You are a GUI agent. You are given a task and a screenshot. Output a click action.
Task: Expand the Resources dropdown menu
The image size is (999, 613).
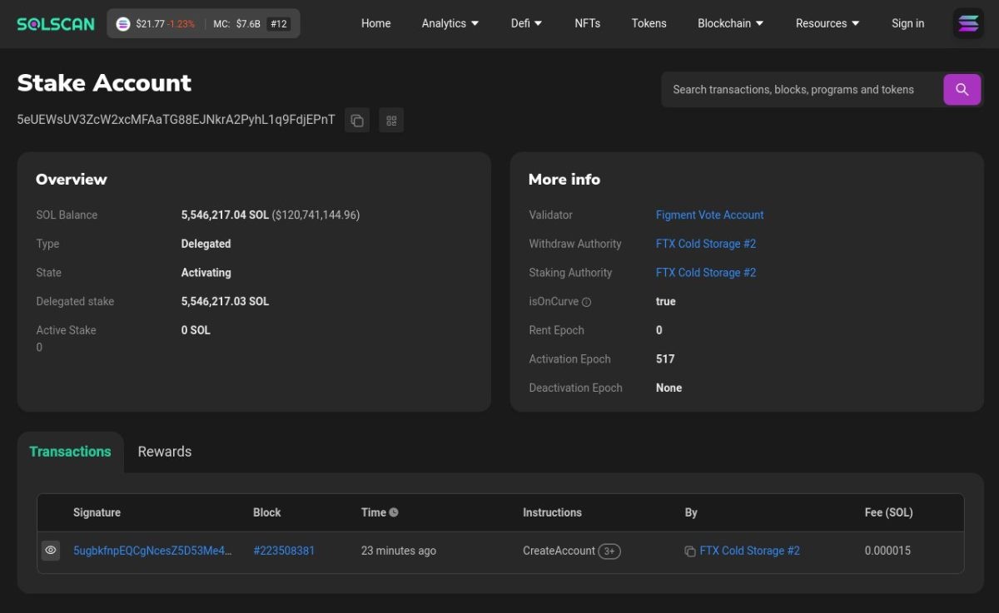coord(828,23)
